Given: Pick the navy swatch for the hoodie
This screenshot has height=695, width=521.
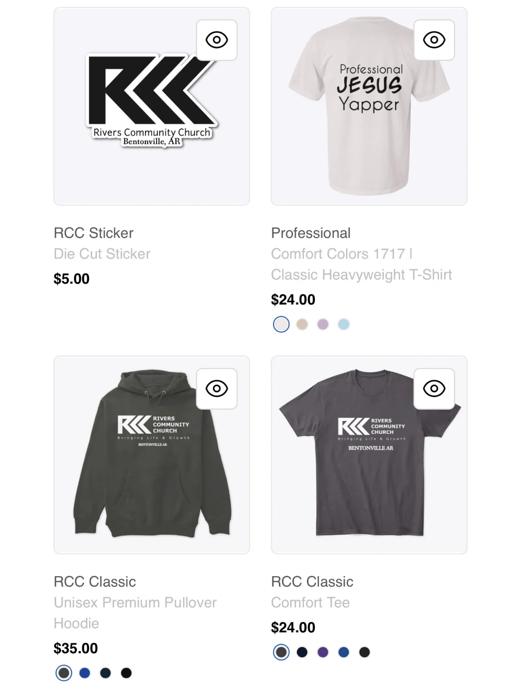Looking at the screenshot, I should 105,673.
